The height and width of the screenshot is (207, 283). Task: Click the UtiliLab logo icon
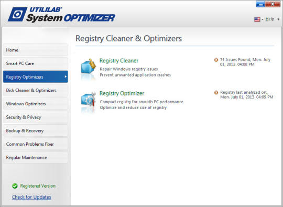(17, 15)
